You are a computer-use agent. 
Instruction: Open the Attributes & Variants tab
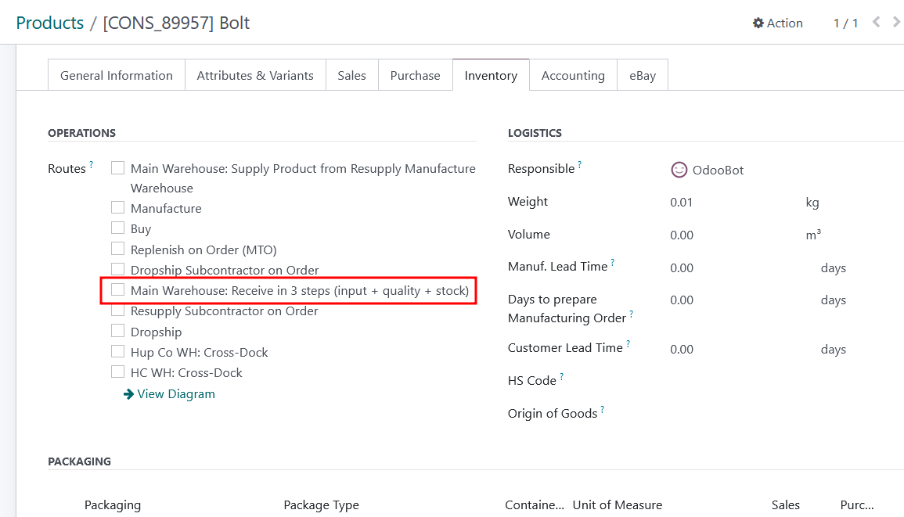(255, 76)
